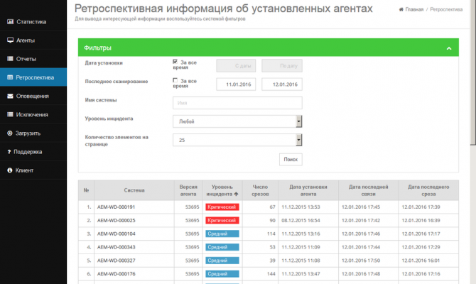Screen dimensions: 476x284
Task: Click the Поиск button
Action: click(x=291, y=159)
